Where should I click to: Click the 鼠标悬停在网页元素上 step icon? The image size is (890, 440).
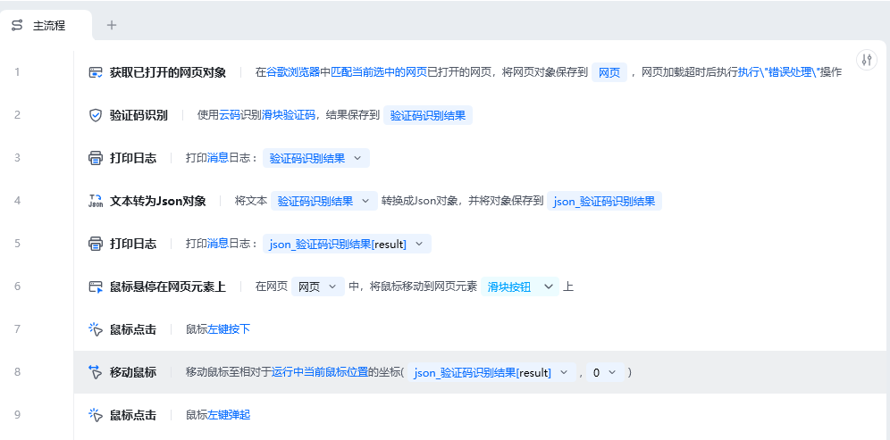tap(96, 286)
